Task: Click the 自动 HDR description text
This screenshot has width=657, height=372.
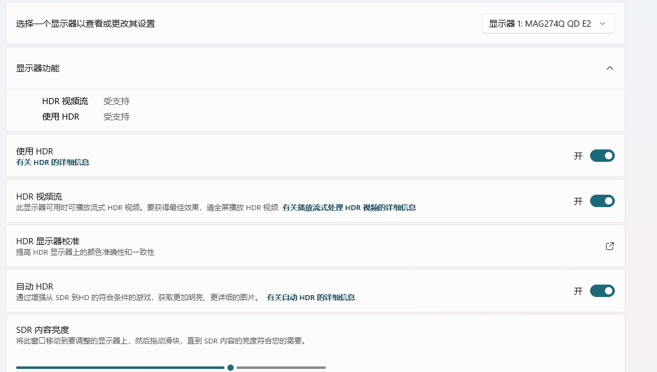Action: [x=138, y=298]
